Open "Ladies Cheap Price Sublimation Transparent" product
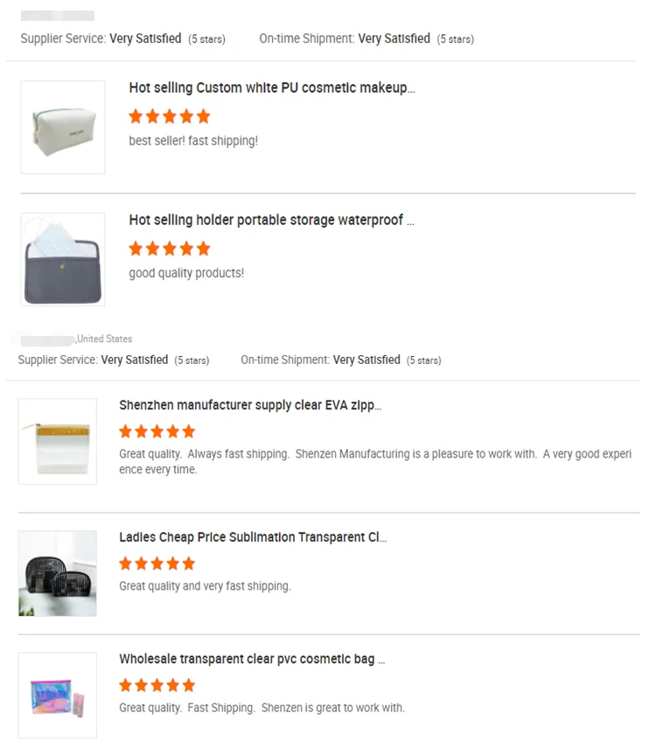Image resolution: width=656 pixels, height=748 pixels. [253, 537]
